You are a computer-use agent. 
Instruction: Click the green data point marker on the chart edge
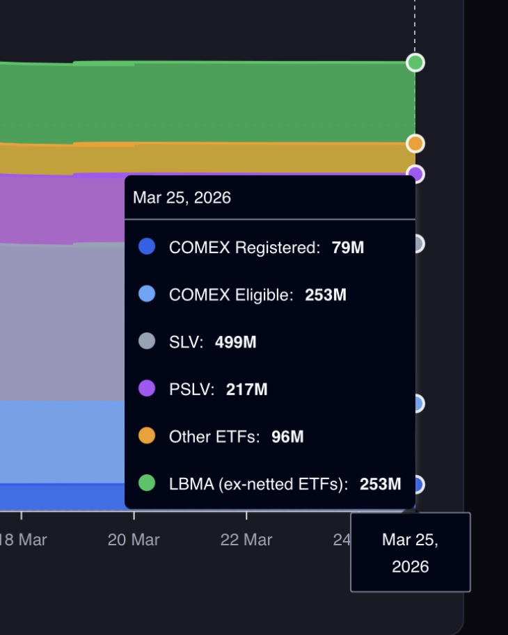415,63
